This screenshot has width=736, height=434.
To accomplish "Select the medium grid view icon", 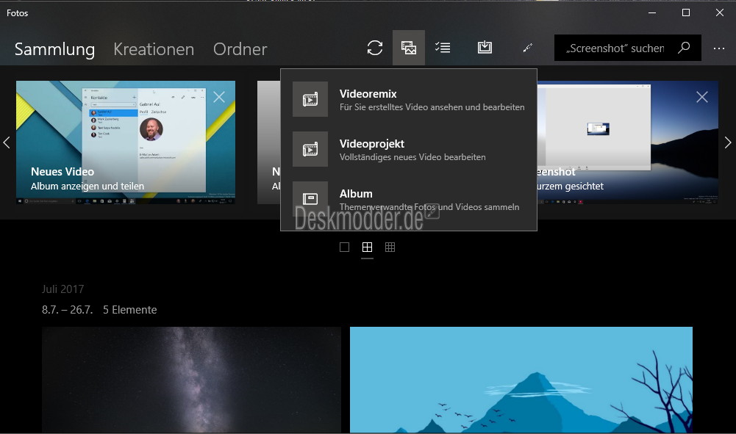I will [367, 247].
